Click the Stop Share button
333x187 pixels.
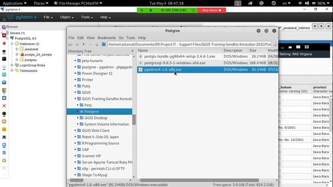[x=212, y=10]
